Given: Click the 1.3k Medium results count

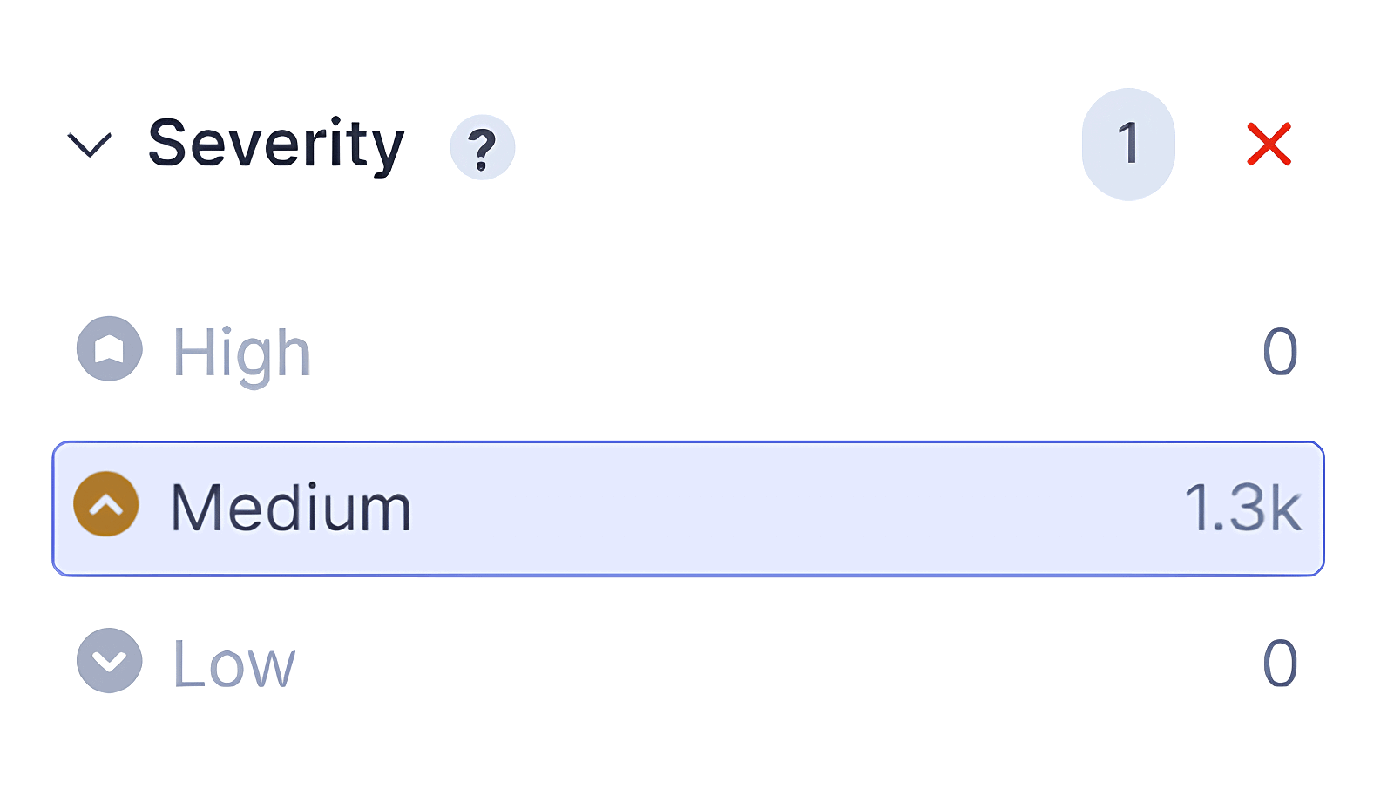Looking at the screenshot, I should click(x=1242, y=508).
